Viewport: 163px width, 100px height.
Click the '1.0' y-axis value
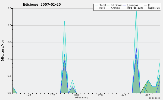click(10, 25)
